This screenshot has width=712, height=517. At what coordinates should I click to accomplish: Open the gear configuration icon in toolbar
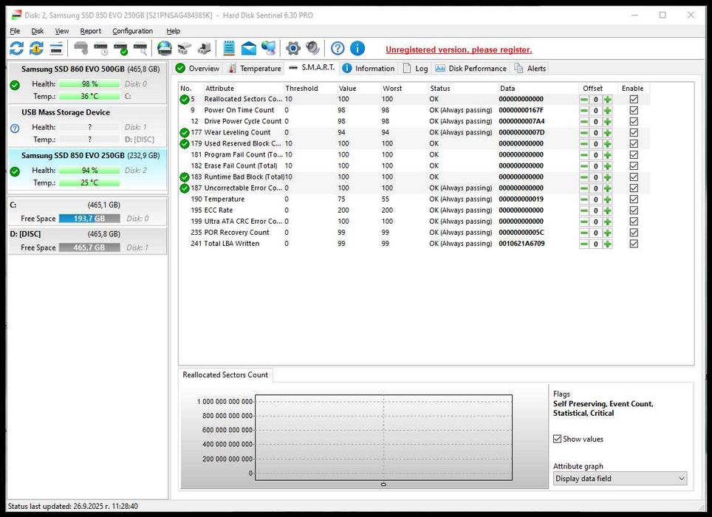click(x=293, y=49)
